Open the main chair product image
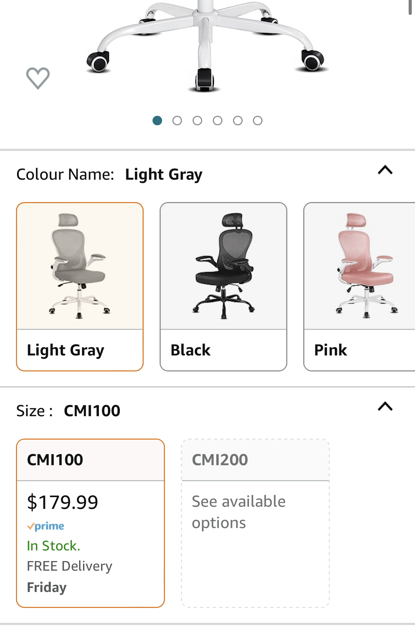Screen dimensions: 415x636 coord(205,46)
